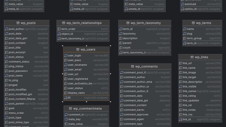Click bottom-right selection handle of wp_users
Viewport: 226px width, 127px height.
110,102
